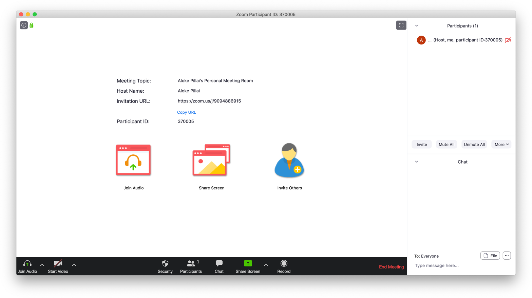Join Audio in the bottom toolbar
This screenshot has width=532, height=298.
click(27, 267)
